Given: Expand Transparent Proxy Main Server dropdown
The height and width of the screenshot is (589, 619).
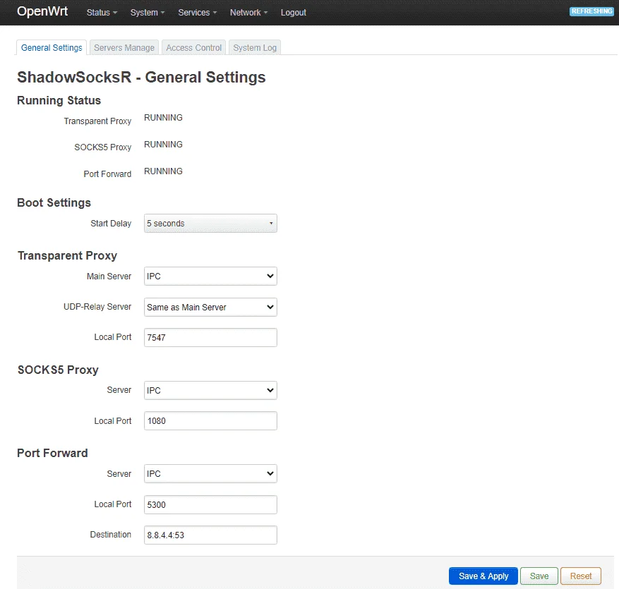Looking at the screenshot, I should point(210,276).
